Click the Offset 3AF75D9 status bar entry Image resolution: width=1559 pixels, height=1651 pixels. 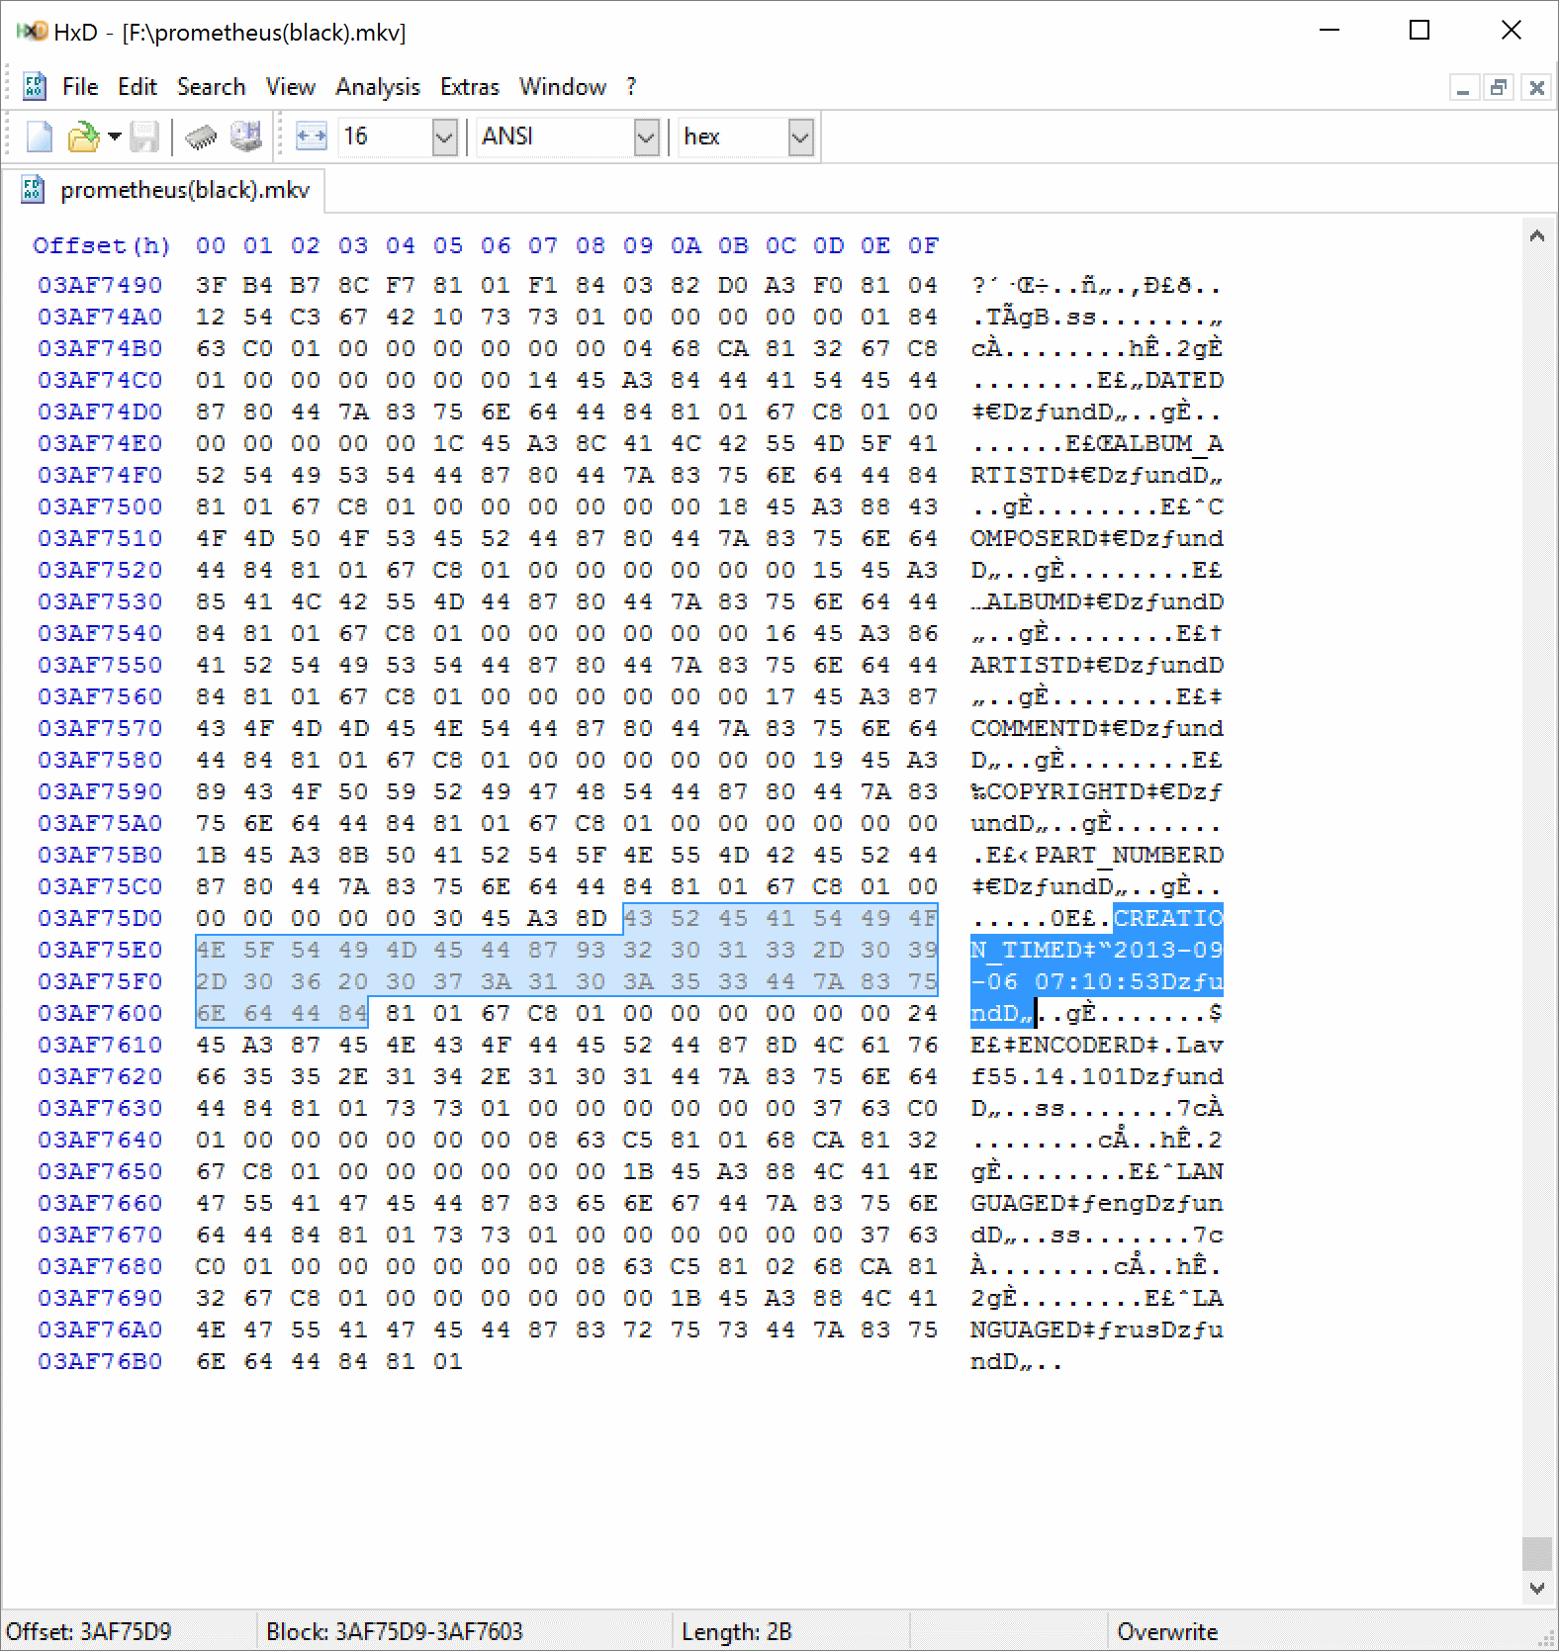tap(89, 1632)
